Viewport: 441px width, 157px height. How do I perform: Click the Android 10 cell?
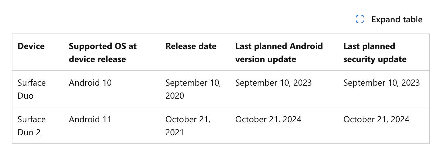90,83
